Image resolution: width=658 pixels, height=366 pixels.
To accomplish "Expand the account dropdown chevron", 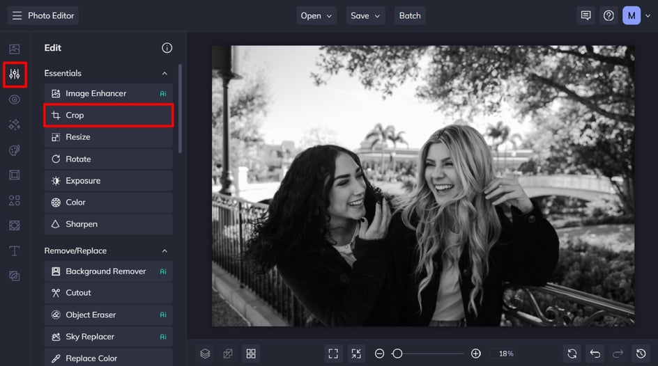I will pyautogui.click(x=648, y=16).
